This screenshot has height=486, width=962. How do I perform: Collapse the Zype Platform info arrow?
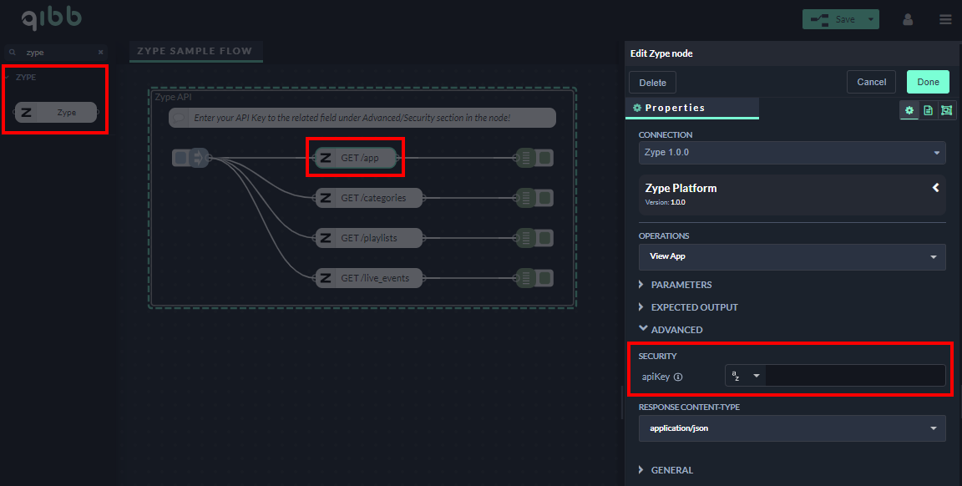pos(936,188)
